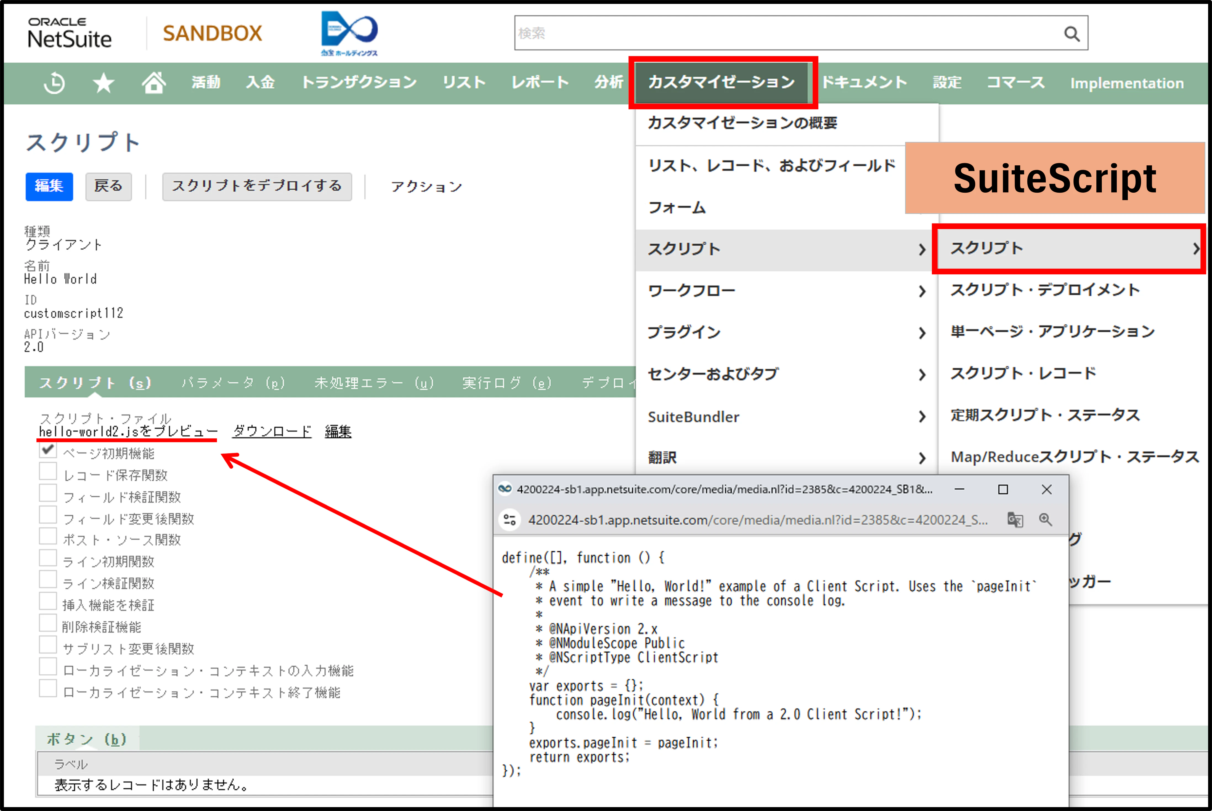
Task: Toggle the フィールド変更後関数 checkbox
Action: tap(48, 515)
